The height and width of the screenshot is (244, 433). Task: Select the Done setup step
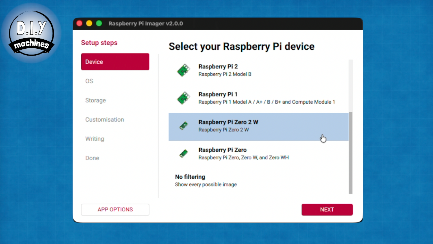(x=92, y=158)
